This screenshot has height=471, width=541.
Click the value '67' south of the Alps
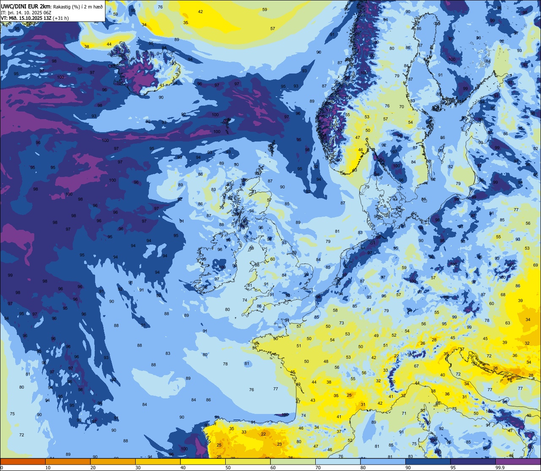click(x=416, y=366)
